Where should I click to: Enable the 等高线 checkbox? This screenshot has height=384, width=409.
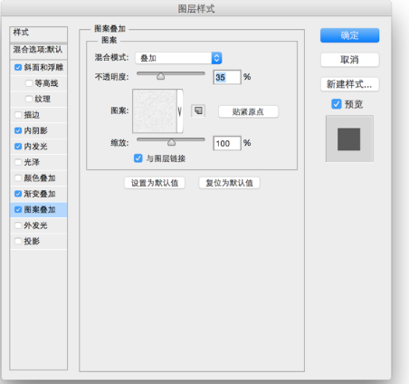[x=29, y=83]
